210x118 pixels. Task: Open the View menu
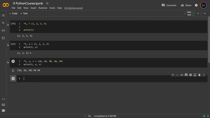(x=26, y=8)
